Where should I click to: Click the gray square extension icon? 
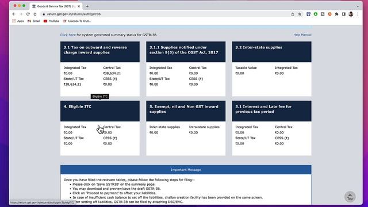323,14
